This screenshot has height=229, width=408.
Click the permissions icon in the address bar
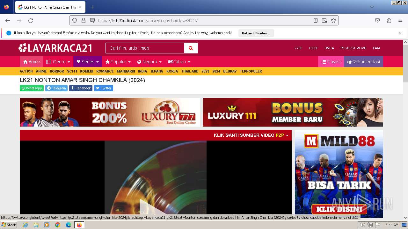[92, 20]
